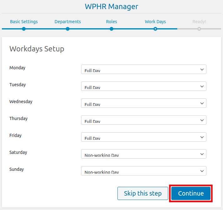Change the Sunday workday dropdown
This screenshot has width=223, height=210.
click(143, 171)
